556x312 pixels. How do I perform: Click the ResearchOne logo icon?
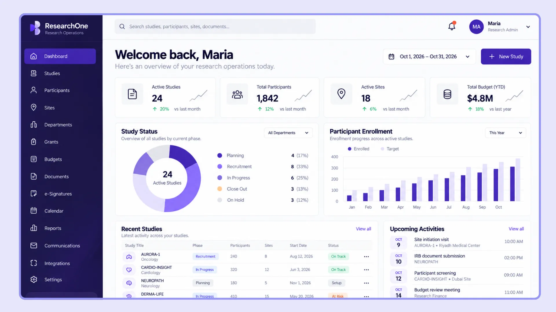point(35,28)
